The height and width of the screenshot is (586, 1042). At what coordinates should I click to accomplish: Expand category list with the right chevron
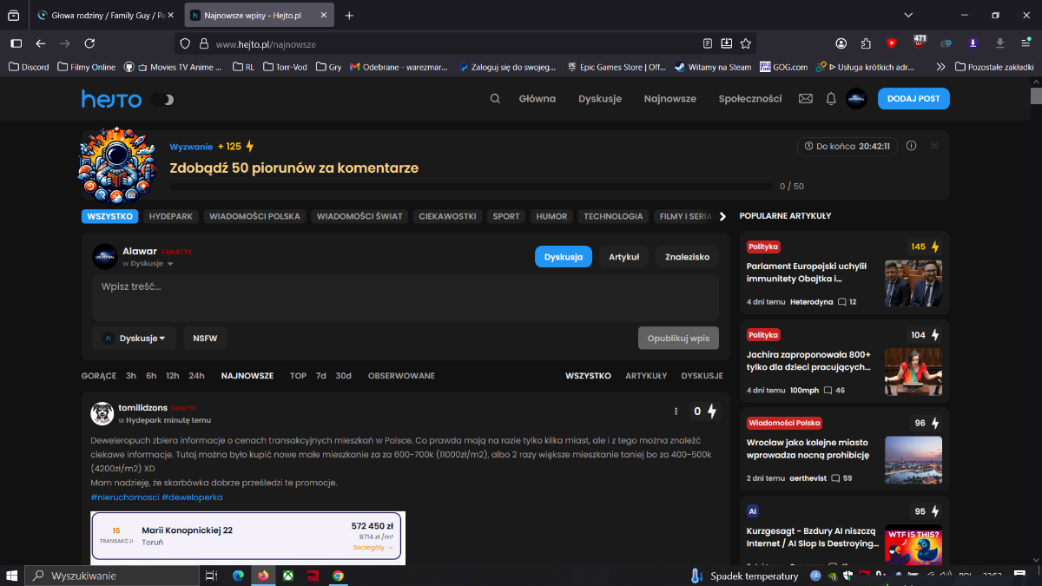tap(722, 216)
